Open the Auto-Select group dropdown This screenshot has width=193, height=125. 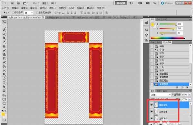(x=29, y=13)
